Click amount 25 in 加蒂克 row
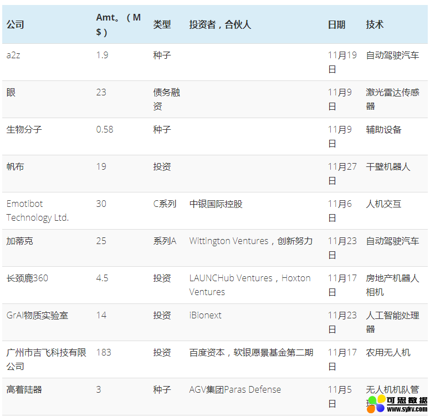 click(x=101, y=241)
